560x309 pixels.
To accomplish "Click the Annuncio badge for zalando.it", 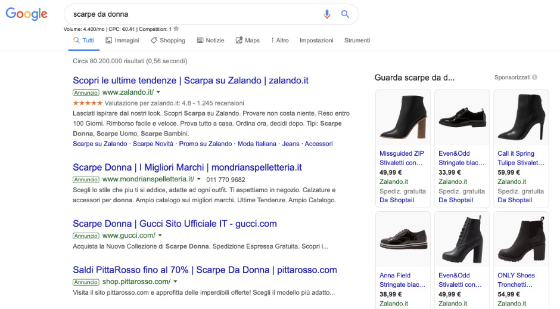I will point(86,92).
